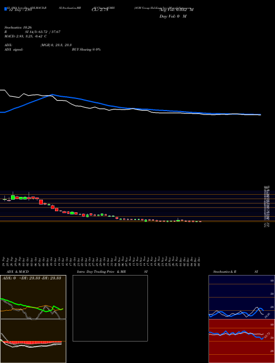
Task: Click the 'CL: 2.78' close value
Action: 100,10
